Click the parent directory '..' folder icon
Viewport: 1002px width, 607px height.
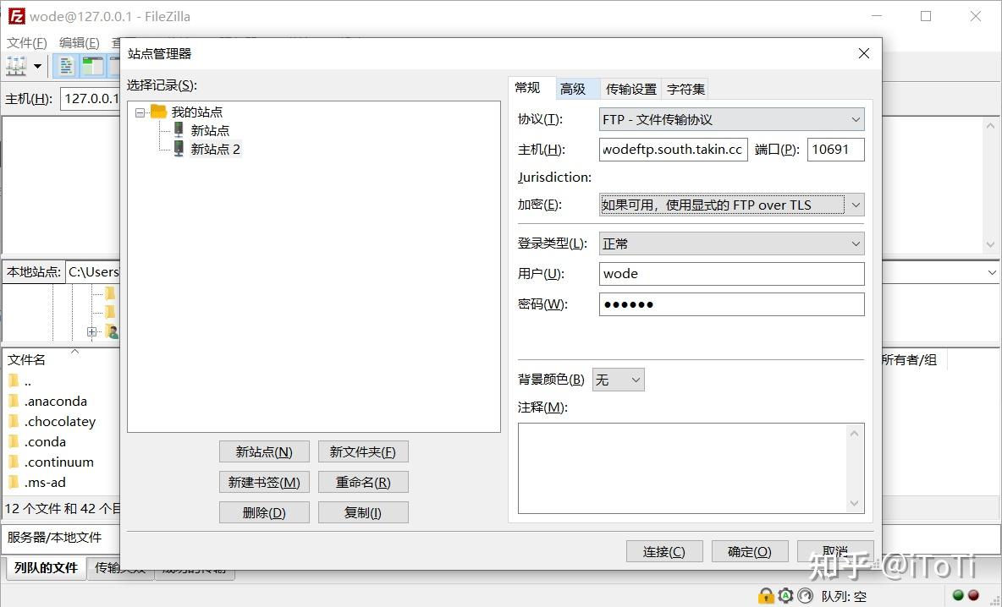(x=14, y=381)
